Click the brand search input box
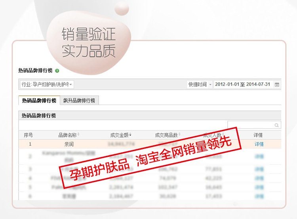Image resolution: width=297 pixels, height=219 pixels. point(254,125)
